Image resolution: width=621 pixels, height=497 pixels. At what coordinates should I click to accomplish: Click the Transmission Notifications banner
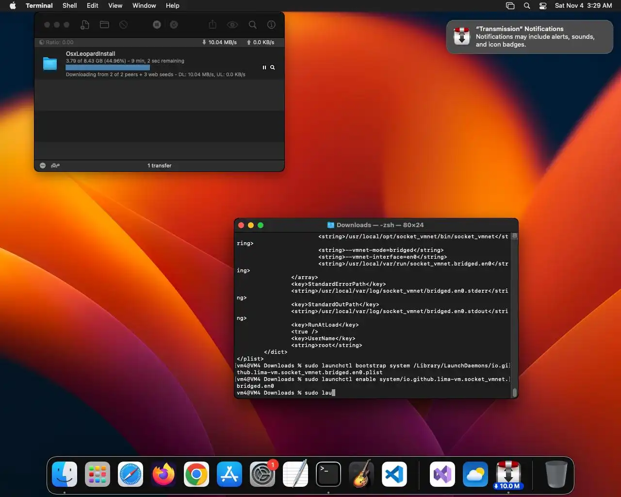point(530,37)
